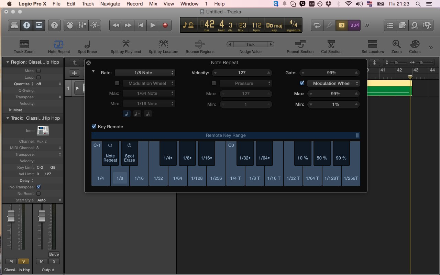
Task: Toggle the Key Remote checkbox
Action: [94, 126]
